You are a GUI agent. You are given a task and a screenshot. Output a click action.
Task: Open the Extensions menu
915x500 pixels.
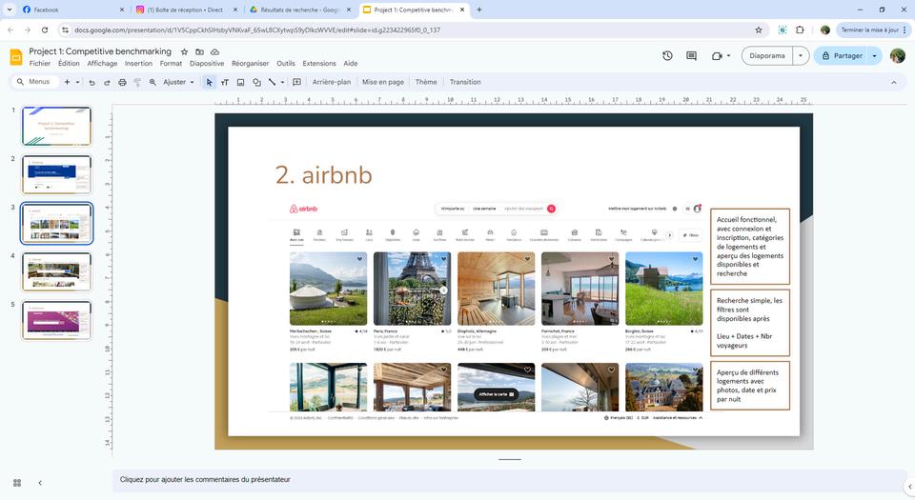[x=319, y=64]
